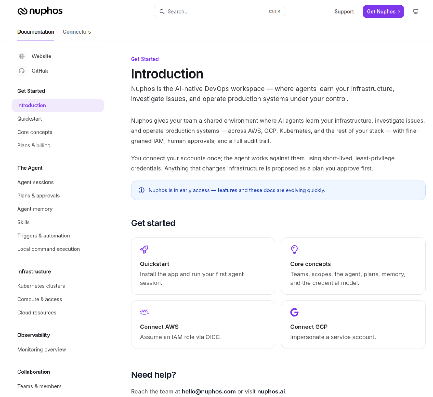Image resolution: width=433 pixels, height=397 pixels.
Task: Click the AWS logo icon
Action: 145,312
